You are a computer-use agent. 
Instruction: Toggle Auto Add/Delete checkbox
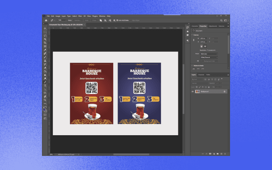[117, 20]
